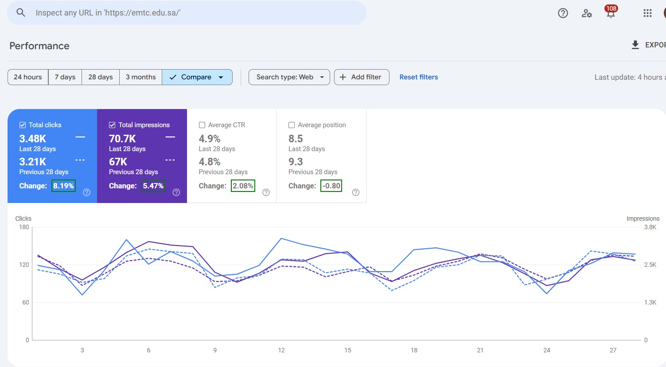Click the plus icon on Add filter

pos(343,77)
